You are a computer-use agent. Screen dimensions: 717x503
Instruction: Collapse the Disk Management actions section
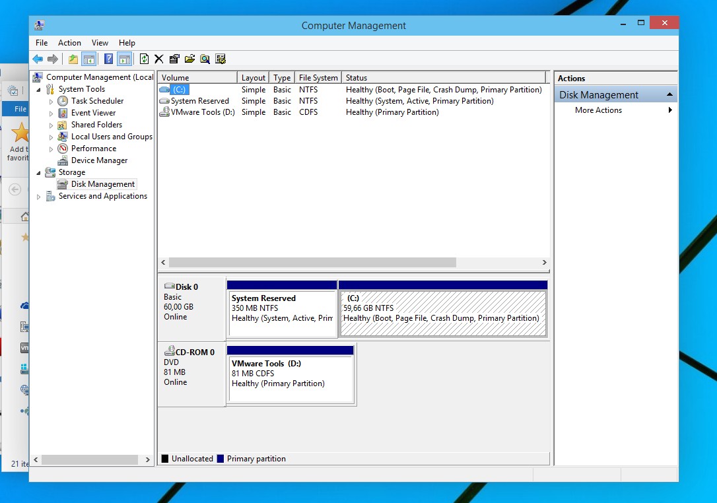(x=669, y=94)
